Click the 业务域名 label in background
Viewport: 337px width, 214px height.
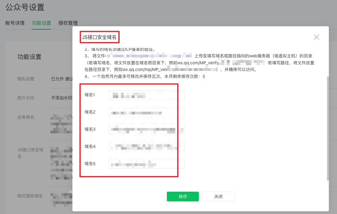tap(26, 117)
